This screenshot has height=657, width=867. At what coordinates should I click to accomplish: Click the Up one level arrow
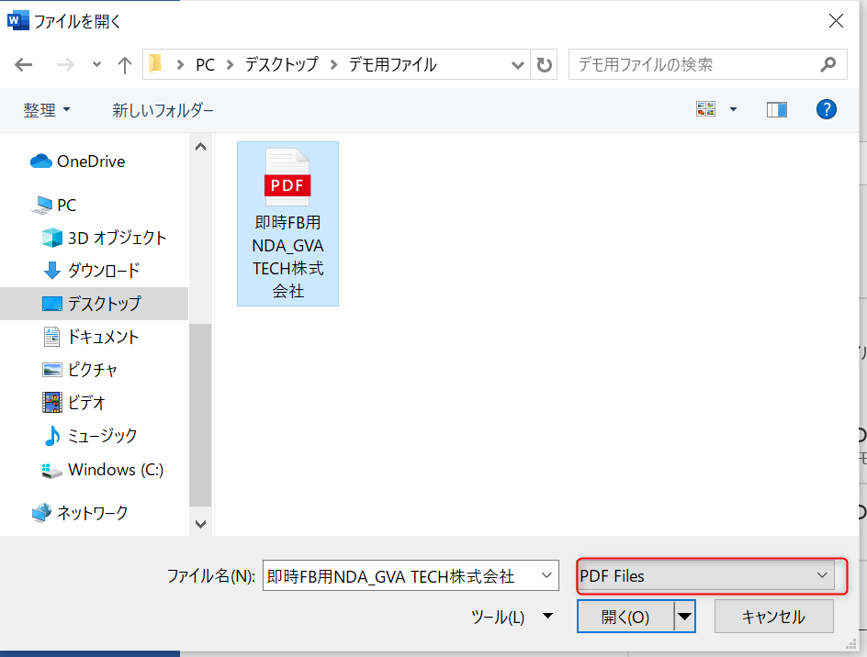coord(125,65)
